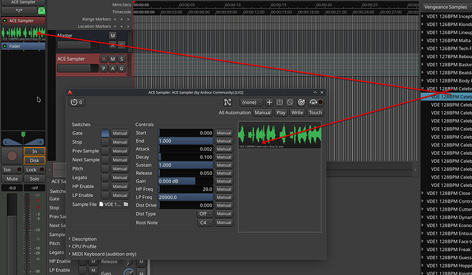Click the plugin bypass/reset circular icon

(301, 102)
